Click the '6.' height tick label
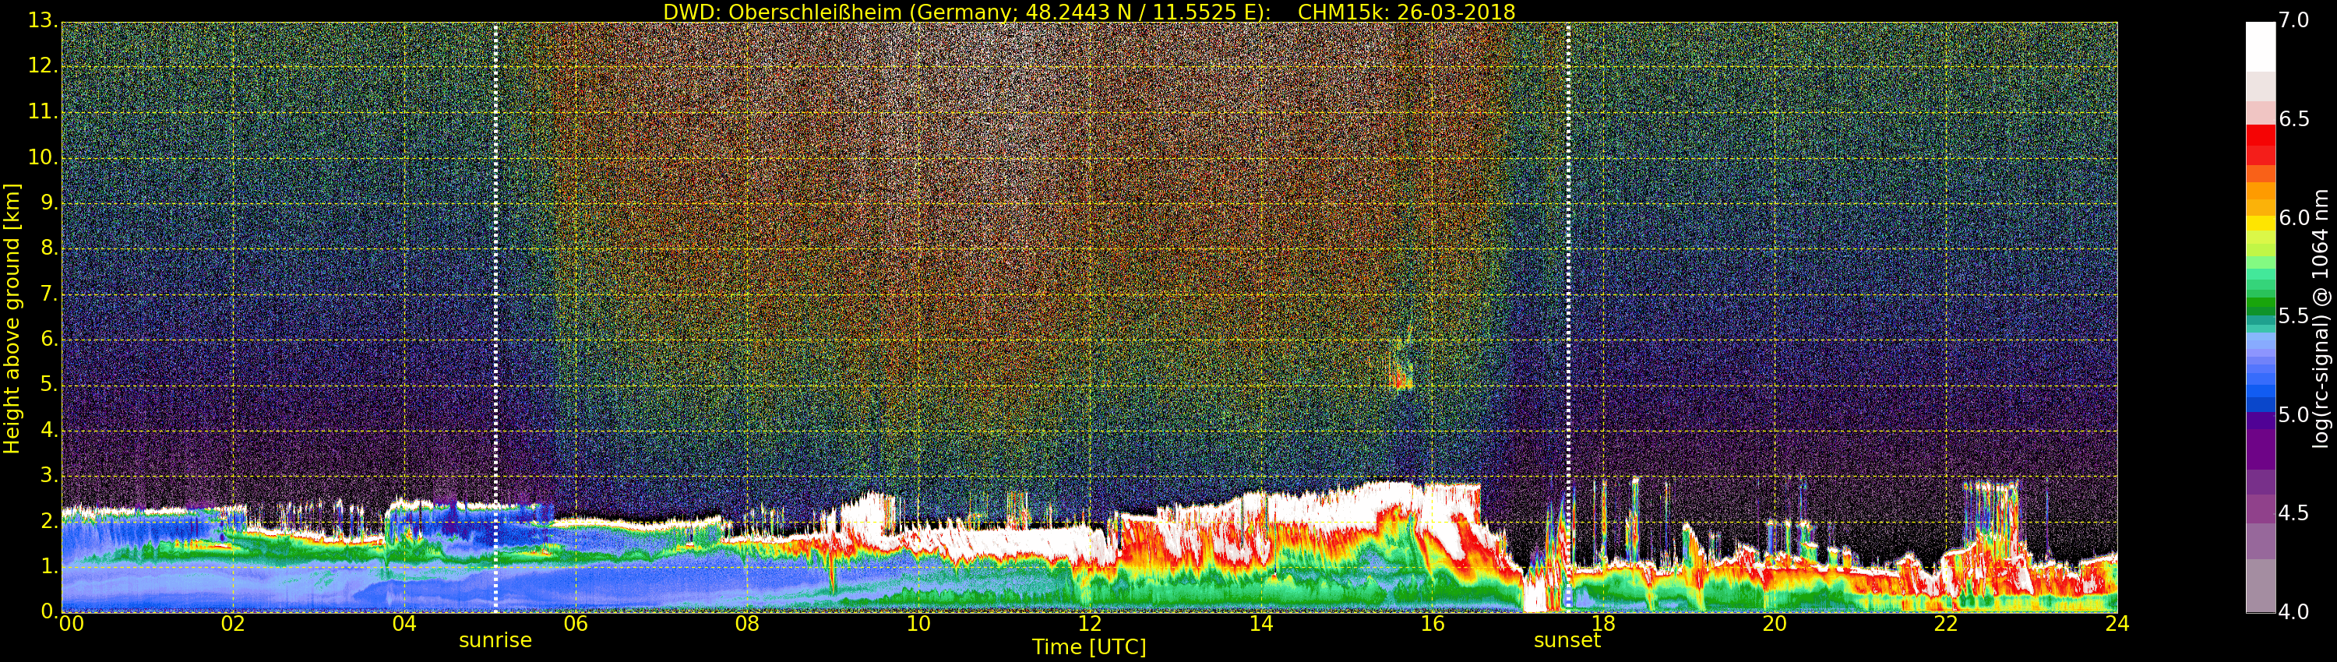 point(49,338)
